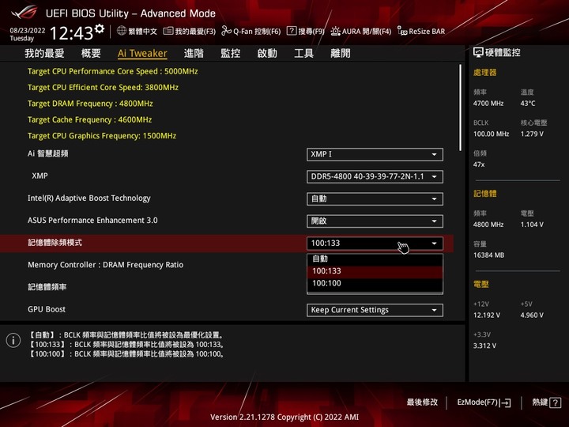Screen dimensions: 569x427
Task: Click Target CPU Graphics Frequency text
Action: pos(102,136)
